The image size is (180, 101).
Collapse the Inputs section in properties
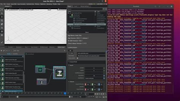(70, 65)
